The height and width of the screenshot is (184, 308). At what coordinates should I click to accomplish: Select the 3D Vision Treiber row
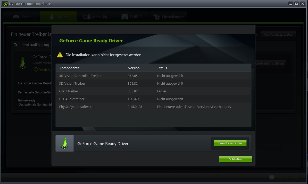coord(153,83)
